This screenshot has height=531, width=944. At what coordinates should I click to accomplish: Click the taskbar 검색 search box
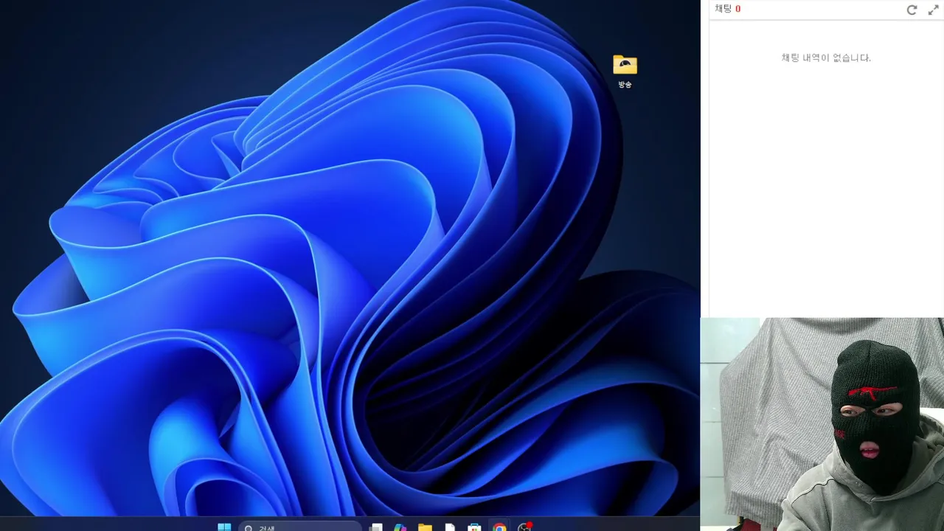click(x=300, y=527)
